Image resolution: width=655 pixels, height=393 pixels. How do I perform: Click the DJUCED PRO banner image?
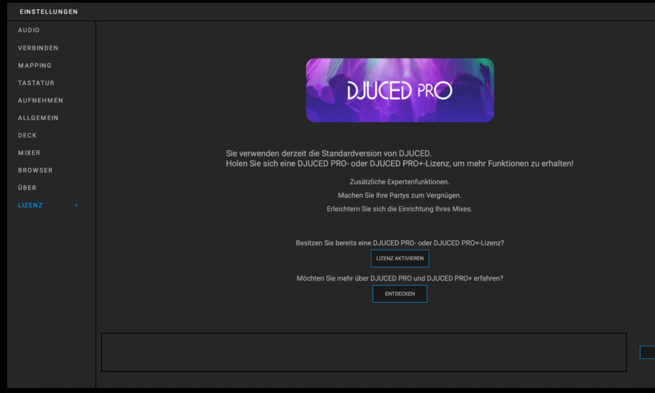[400, 90]
